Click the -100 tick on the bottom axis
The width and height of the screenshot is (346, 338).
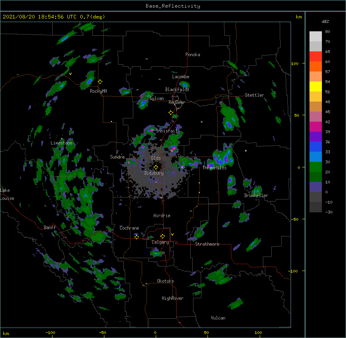[x=51, y=332]
